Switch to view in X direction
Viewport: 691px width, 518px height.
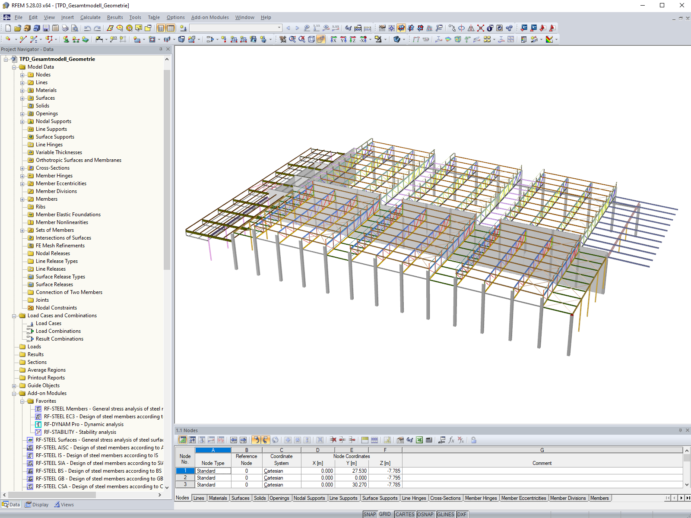click(334, 39)
